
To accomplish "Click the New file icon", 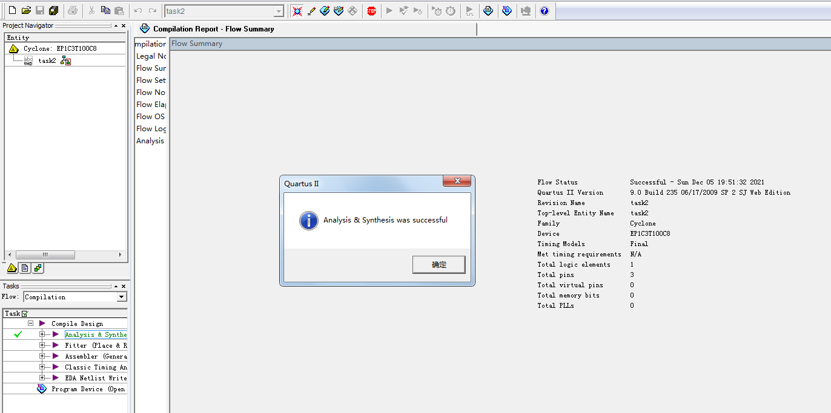I will (x=12, y=11).
